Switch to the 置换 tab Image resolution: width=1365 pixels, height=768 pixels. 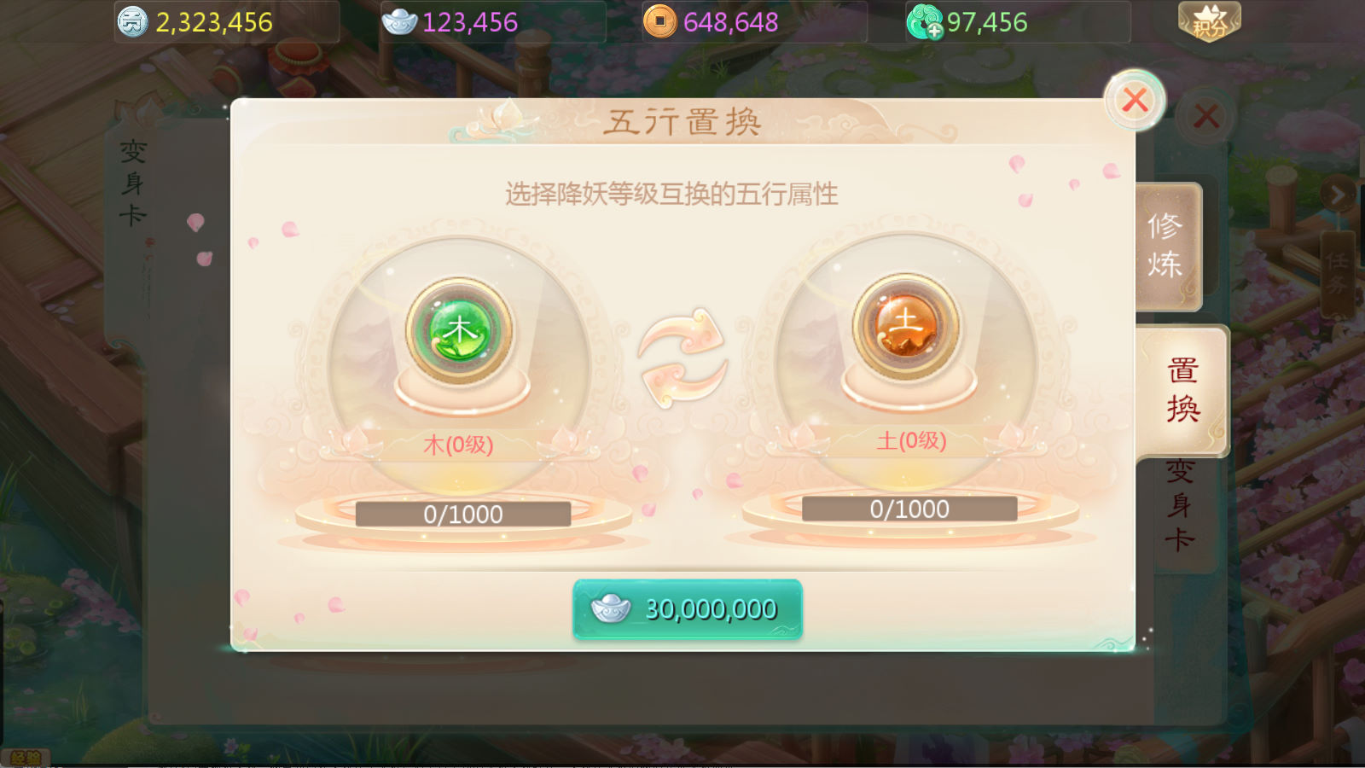point(1183,391)
